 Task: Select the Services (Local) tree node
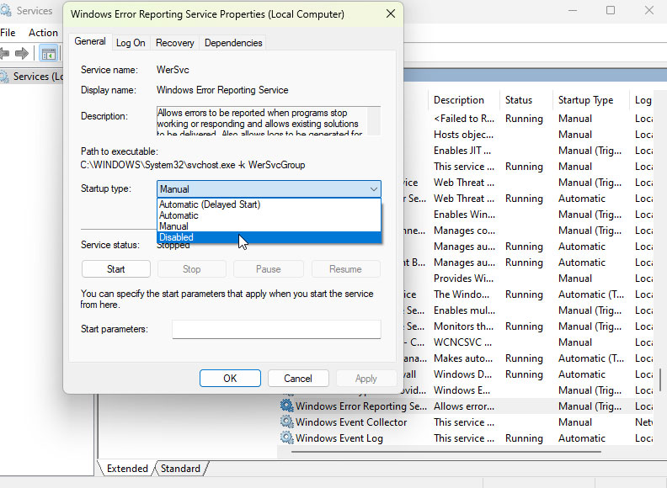tap(32, 77)
